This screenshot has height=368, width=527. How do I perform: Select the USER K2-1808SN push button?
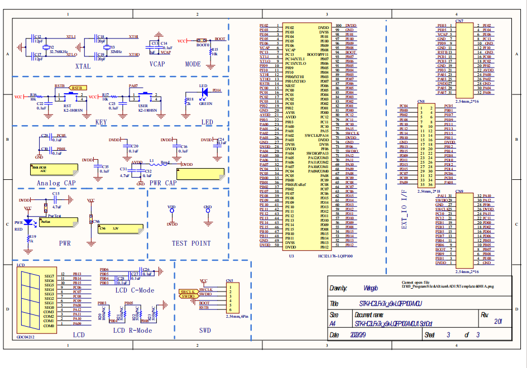[x=145, y=97]
